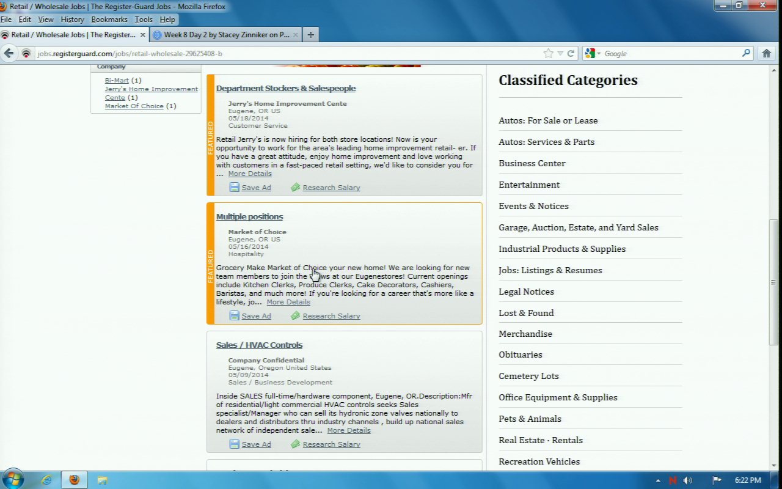Click Save Ad icon for Multiple positions
Viewport: 782px width, 489px height.
(x=234, y=316)
